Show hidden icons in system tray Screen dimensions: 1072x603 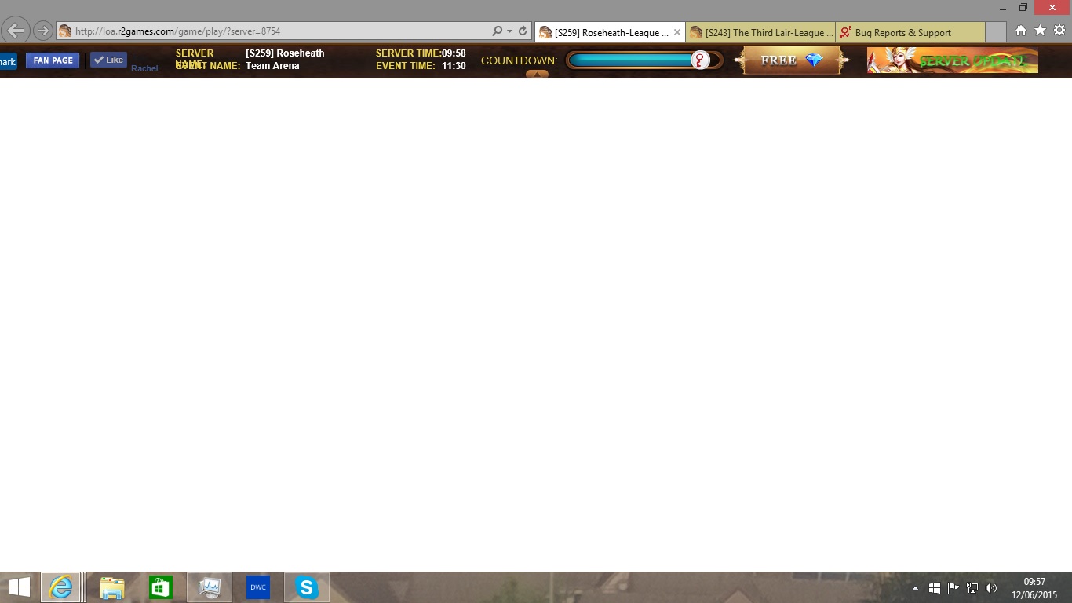click(x=915, y=588)
